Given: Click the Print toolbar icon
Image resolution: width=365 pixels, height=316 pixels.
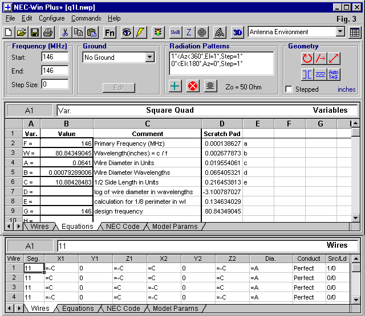Looking at the screenshot, I should (x=48, y=32).
